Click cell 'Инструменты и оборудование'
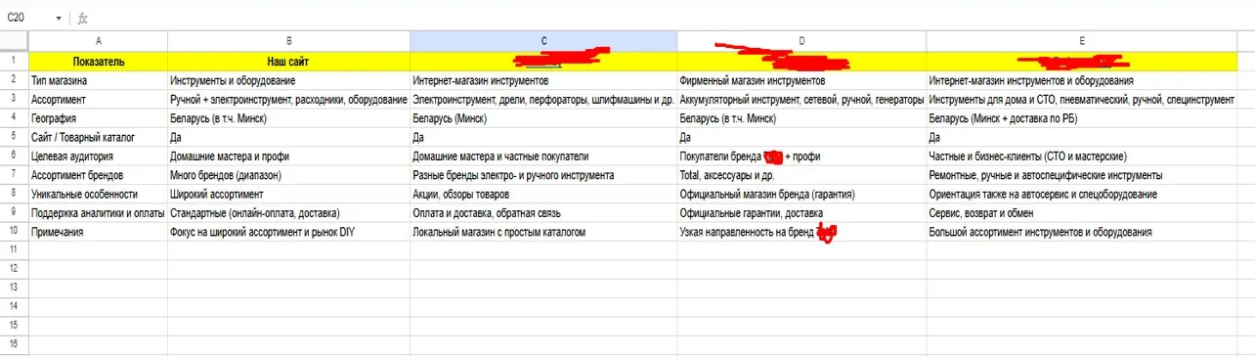The image size is (1255, 357). (x=288, y=80)
